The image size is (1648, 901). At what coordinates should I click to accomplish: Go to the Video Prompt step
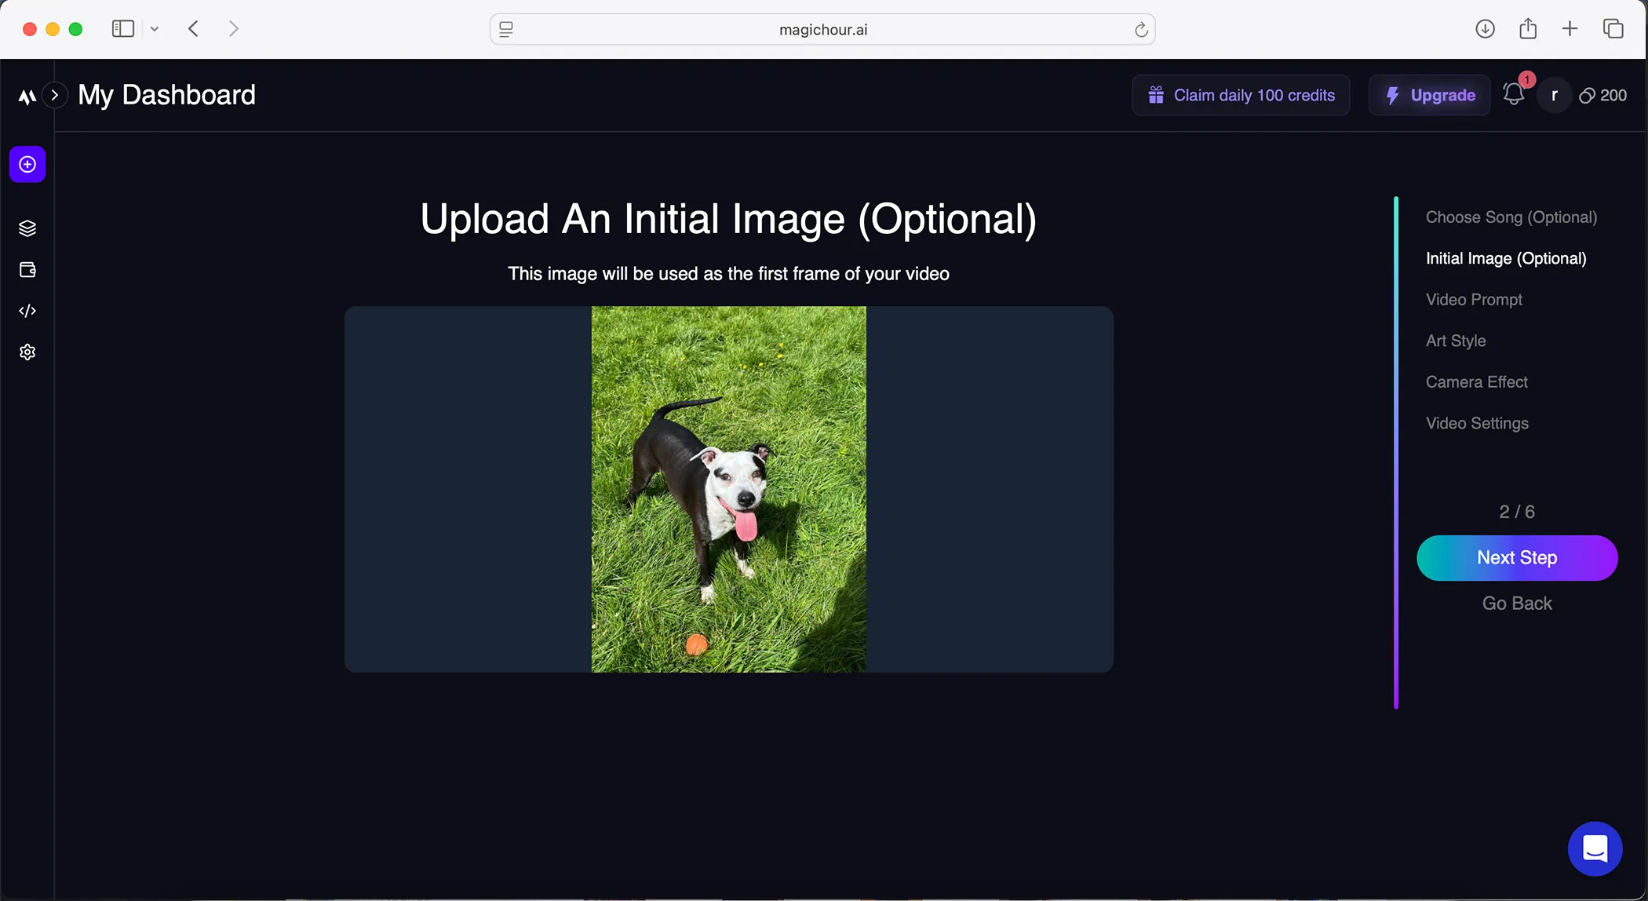1474,300
